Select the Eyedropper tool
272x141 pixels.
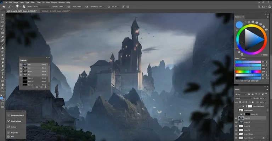tap(2, 37)
